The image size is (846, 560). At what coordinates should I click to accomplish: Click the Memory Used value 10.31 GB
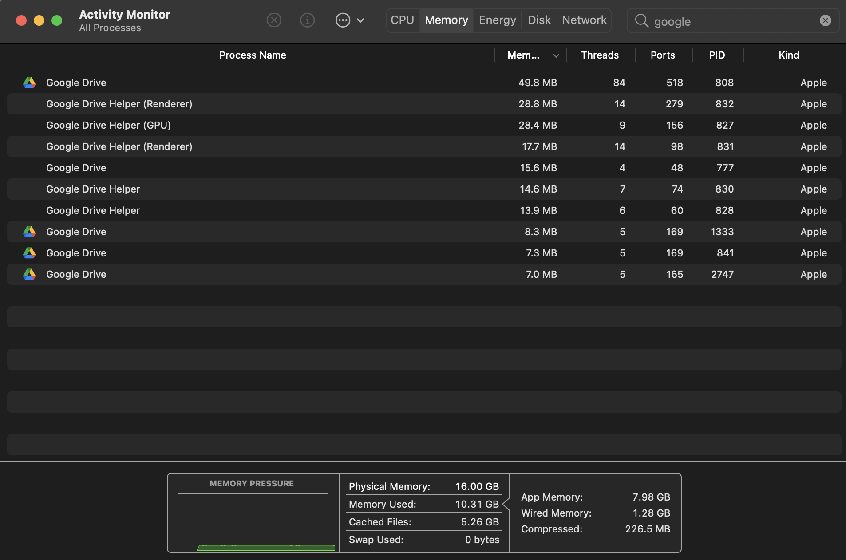pyautogui.click(x=477, y=504)
